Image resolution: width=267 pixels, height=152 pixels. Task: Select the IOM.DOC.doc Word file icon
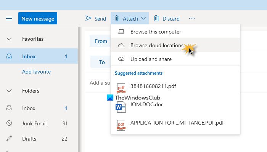[x=121, y=107]
